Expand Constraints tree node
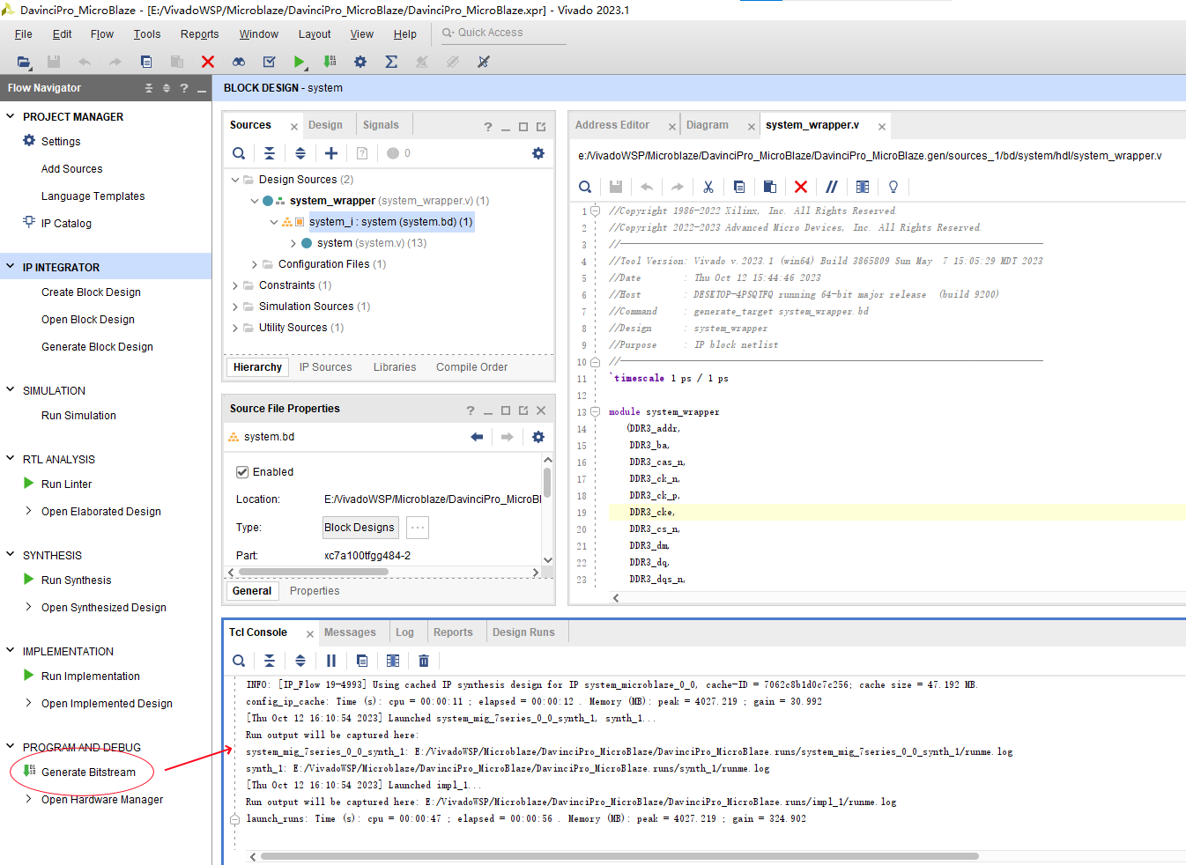Screen dimensions: 1186x865 (235, 285)
